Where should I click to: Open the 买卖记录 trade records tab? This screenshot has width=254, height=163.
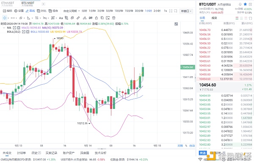tap(51, 153)
